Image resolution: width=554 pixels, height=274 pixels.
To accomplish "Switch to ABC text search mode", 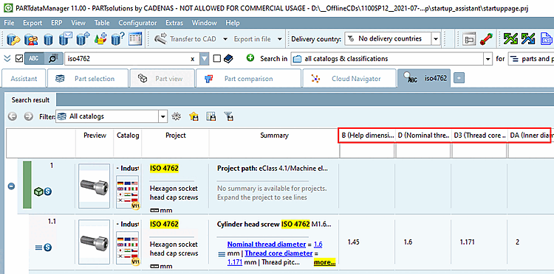I will click(34, 59).
